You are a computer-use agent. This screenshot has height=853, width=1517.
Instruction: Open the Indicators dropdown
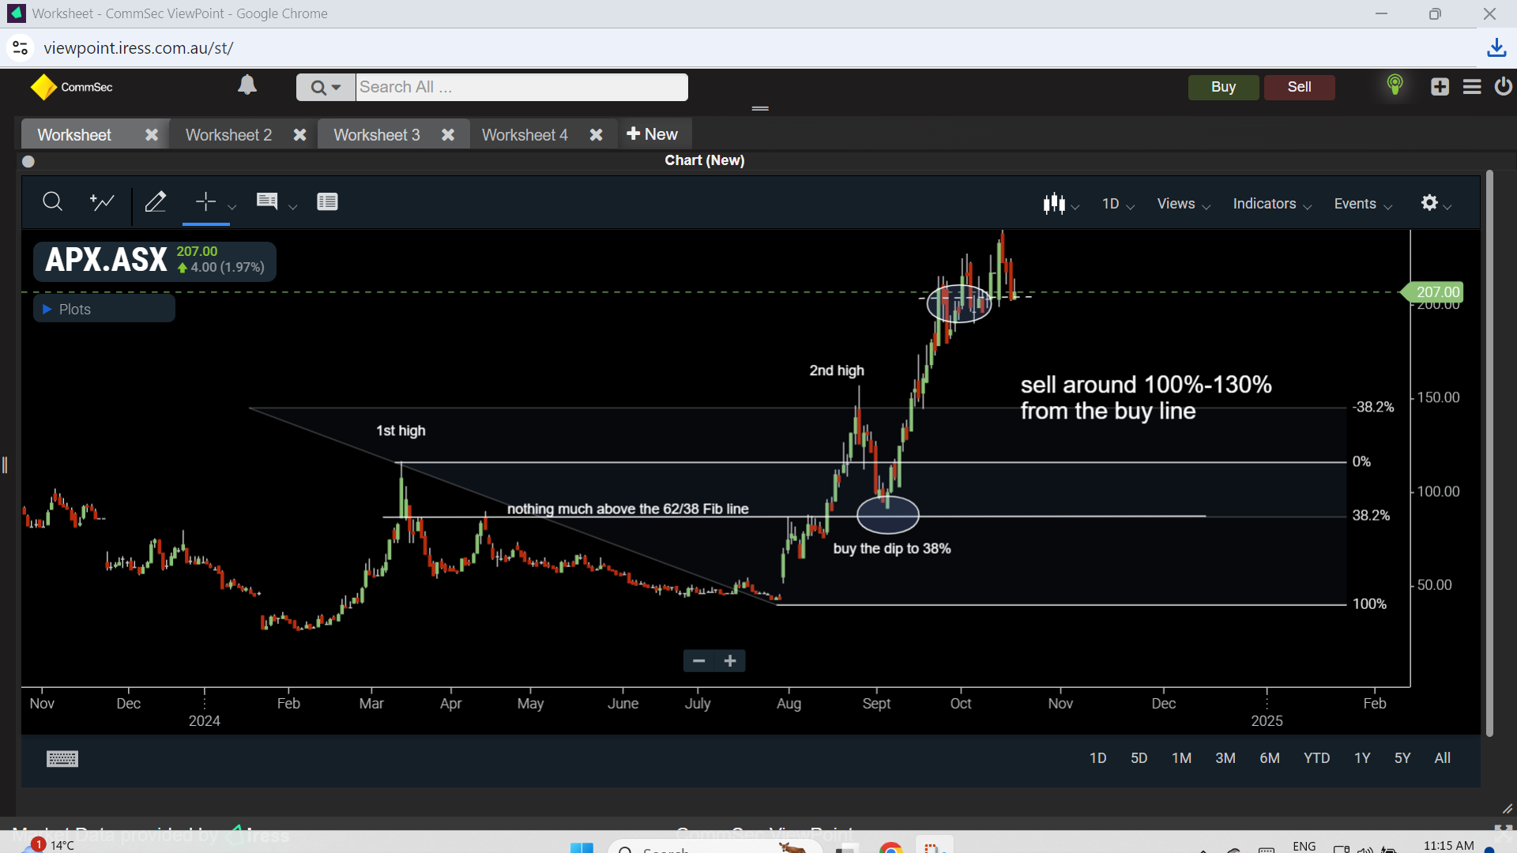click(1272, 204)
